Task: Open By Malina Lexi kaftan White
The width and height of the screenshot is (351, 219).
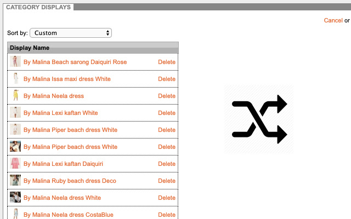Action: [x=61, y=113]
